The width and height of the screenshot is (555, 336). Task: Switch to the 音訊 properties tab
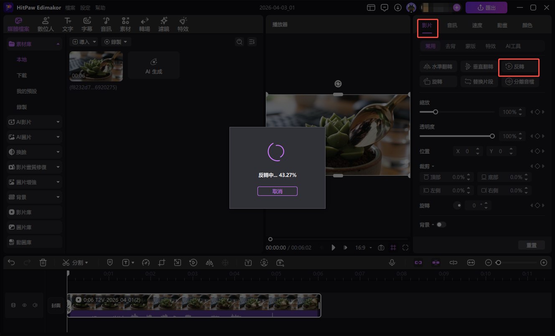point(452,25)
